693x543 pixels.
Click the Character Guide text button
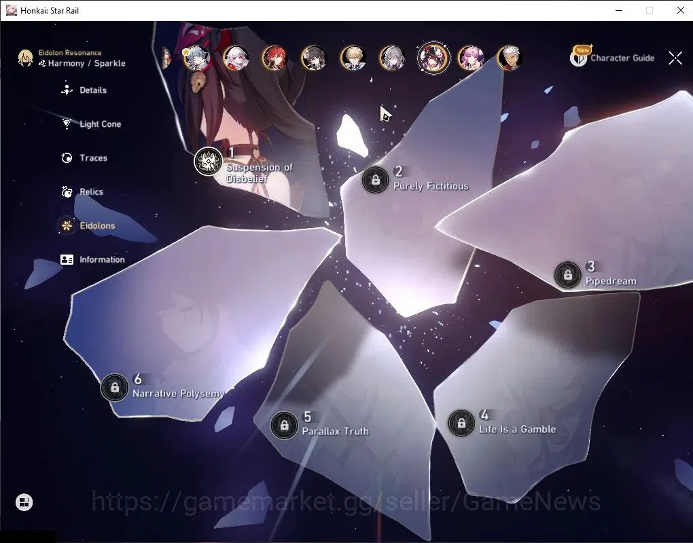[622, 58]
